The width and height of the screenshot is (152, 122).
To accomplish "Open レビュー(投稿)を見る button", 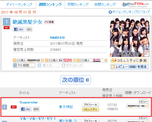I will [129, 67].
